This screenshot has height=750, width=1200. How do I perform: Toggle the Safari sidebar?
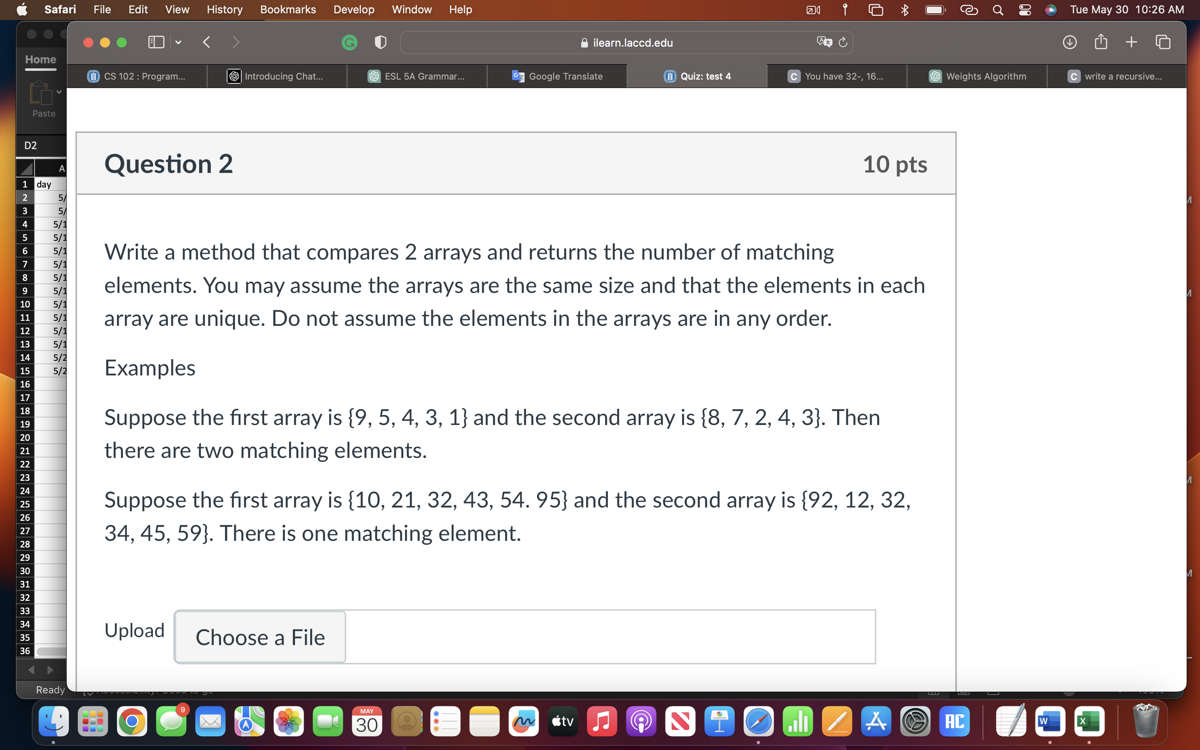[156, 42]
